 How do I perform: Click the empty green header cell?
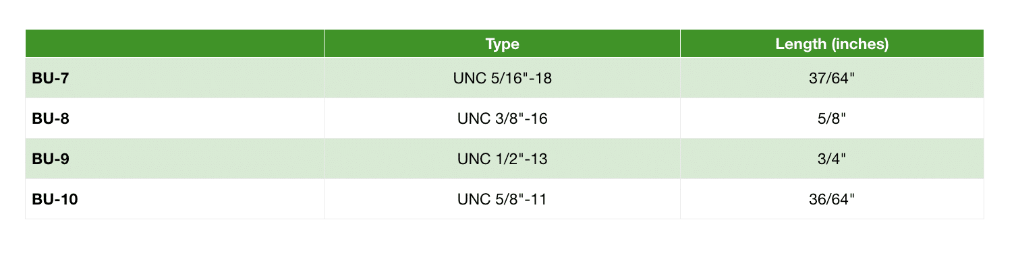pyautogui.click(x=175, y=44)
